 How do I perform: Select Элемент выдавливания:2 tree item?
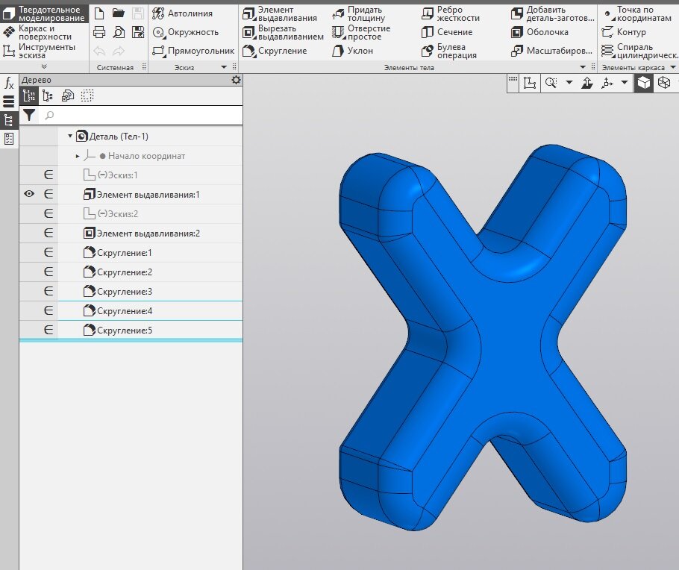[x=142, y=233]
